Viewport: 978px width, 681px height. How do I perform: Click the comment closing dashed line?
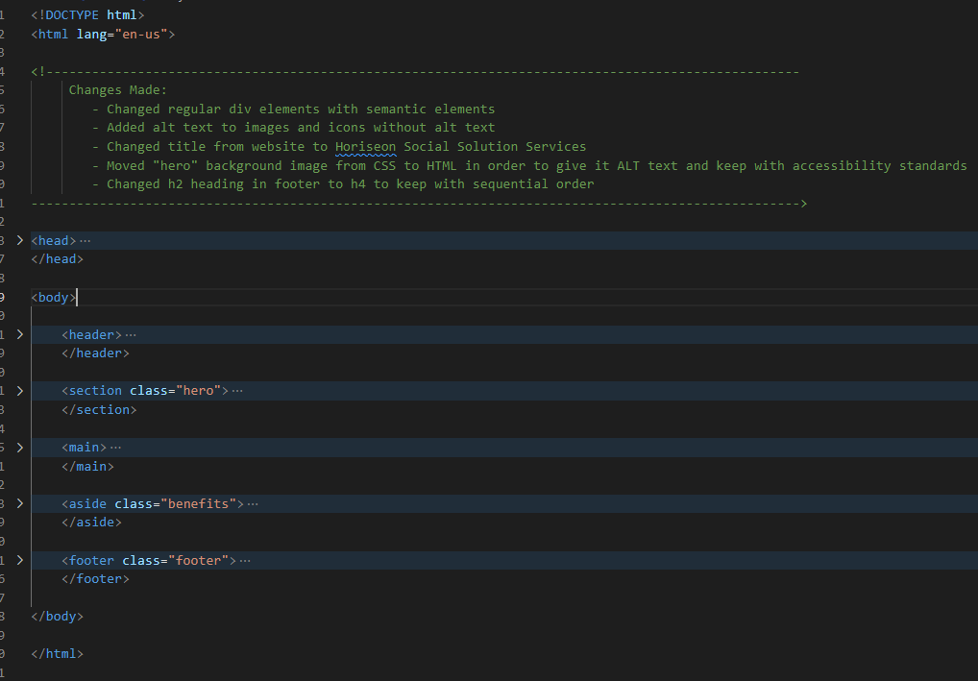(419, 204)
